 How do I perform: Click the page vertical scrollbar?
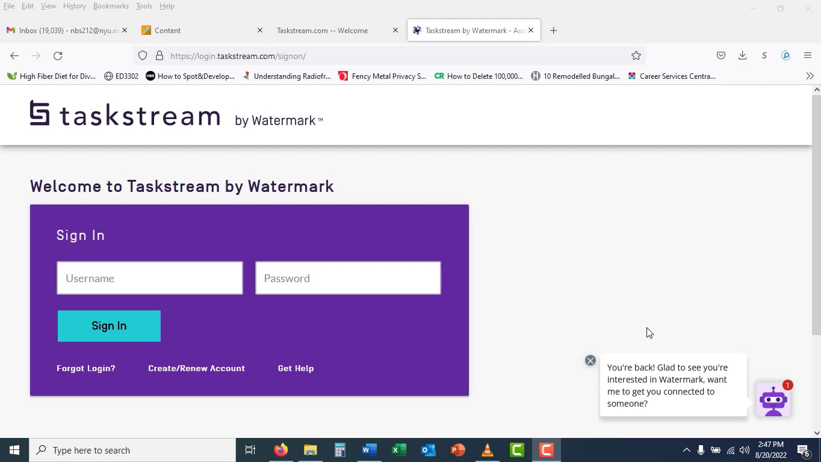816,215
